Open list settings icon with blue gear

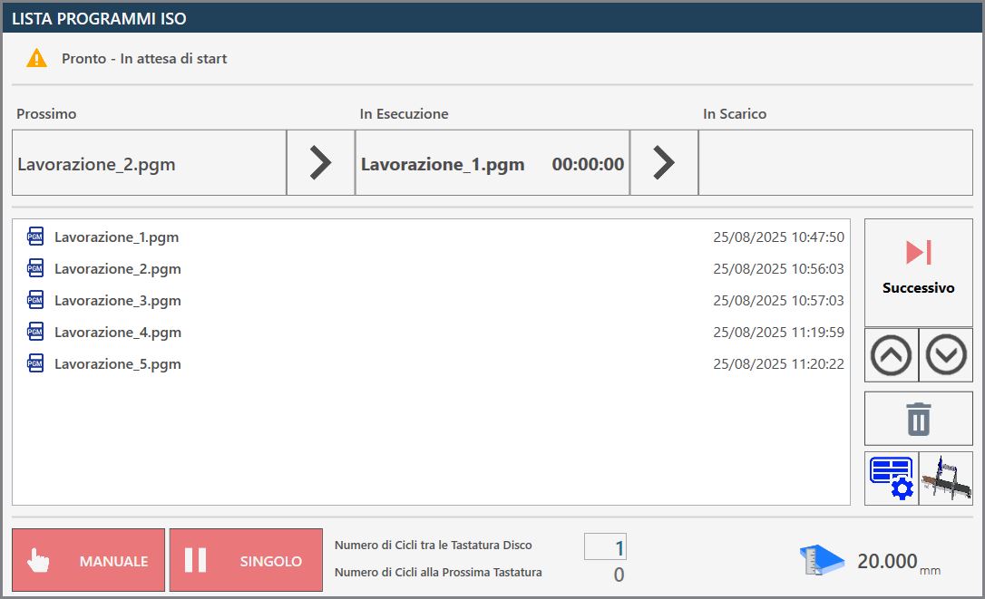pos(892,478)
